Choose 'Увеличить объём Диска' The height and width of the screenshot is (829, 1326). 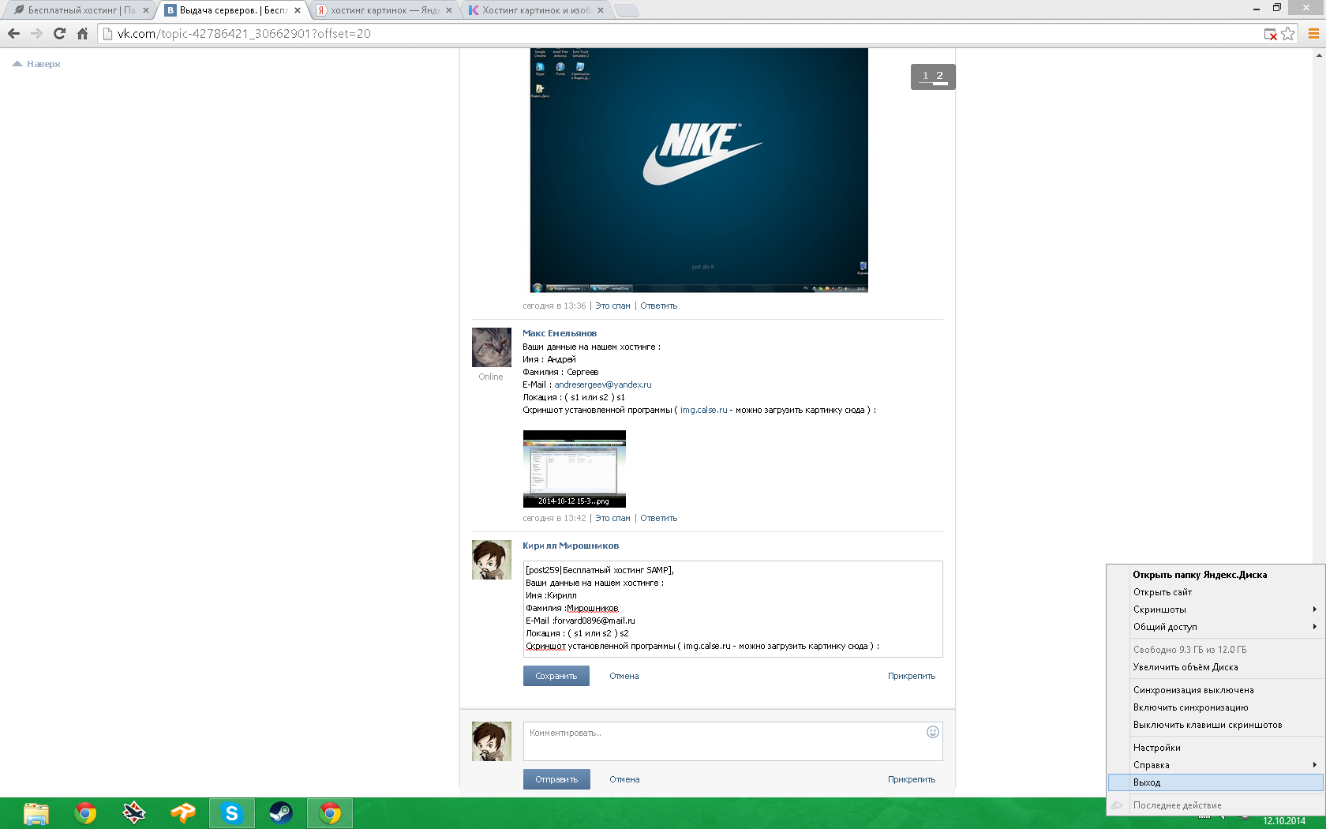(x=1215, y=667)
